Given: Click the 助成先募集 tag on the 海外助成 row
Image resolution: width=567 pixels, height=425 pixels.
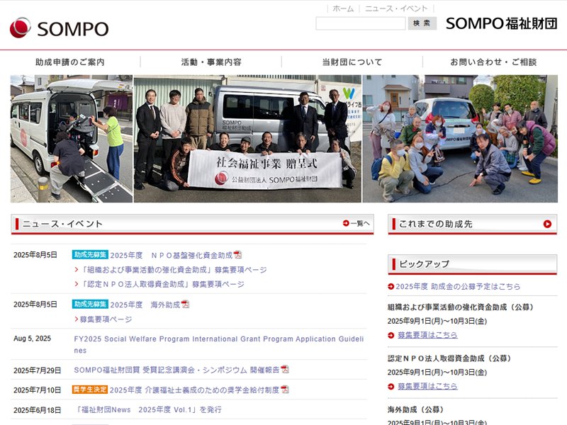Looking at the screenshot, I should (x=90, y=305).
